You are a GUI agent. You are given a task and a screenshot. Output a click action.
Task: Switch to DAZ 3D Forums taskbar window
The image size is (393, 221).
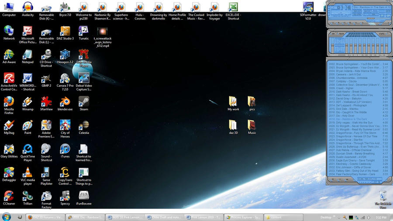[x=45, y=217]
